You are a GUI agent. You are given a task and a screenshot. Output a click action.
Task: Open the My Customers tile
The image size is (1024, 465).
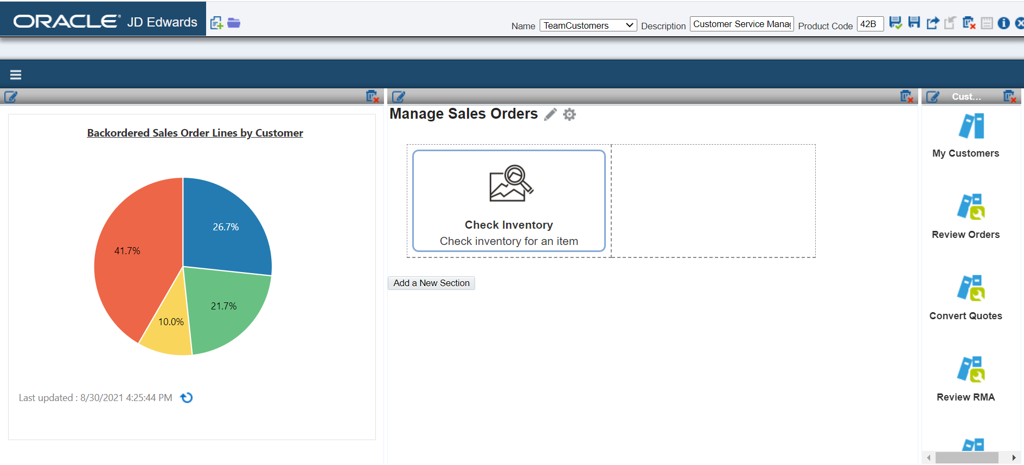tap(965, 135)
